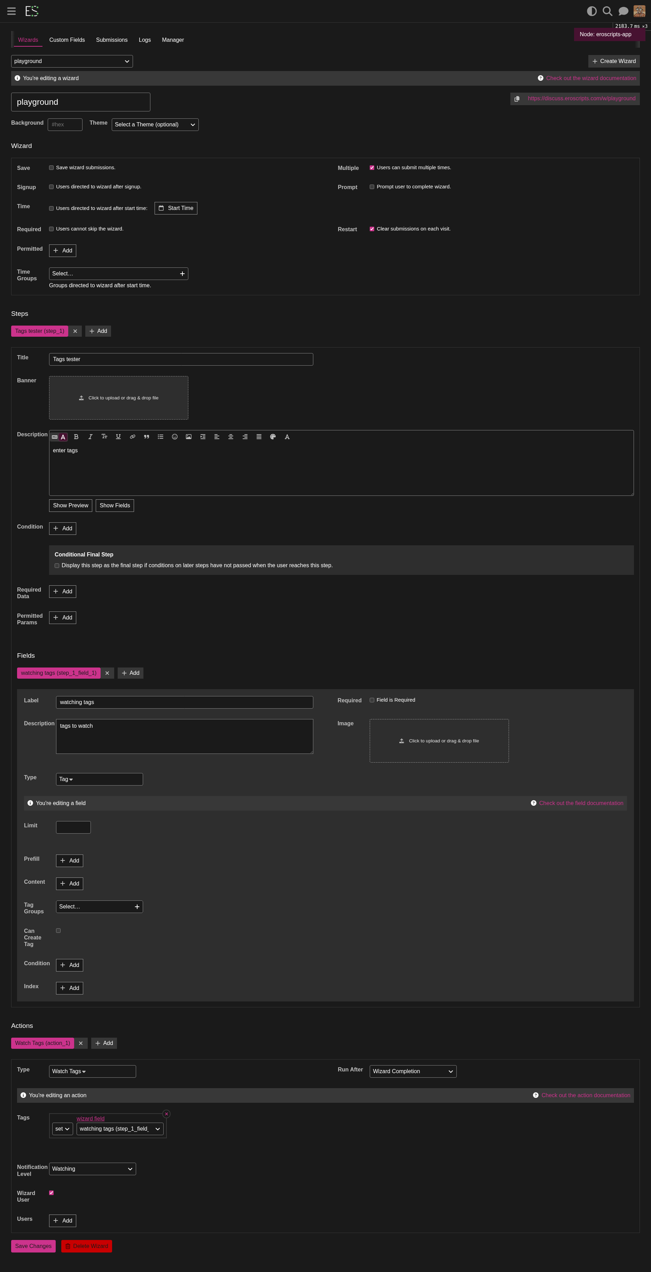The width and height of the screenshot is (651, 1272).
Task: Enable Save wizard submissions checkbox
Action: click(51, 168)
